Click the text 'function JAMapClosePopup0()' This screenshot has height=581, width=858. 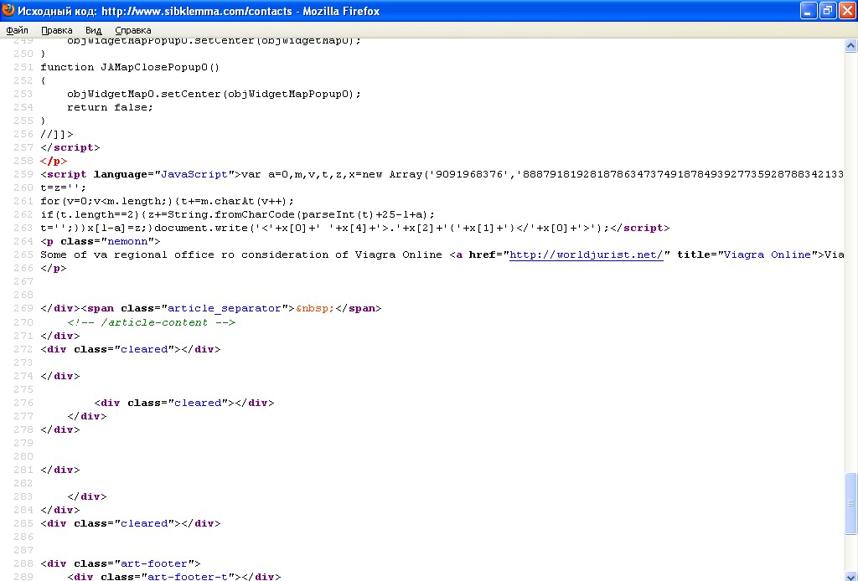[x=130, y=67]
